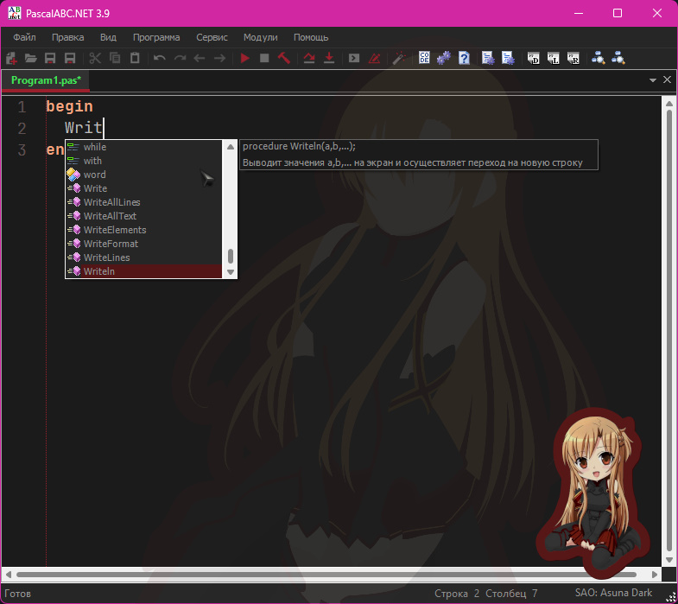Open settings with the purple gears icon
Image resolution: width=678 pixels, height=604 pixels.
coord(444,58)
